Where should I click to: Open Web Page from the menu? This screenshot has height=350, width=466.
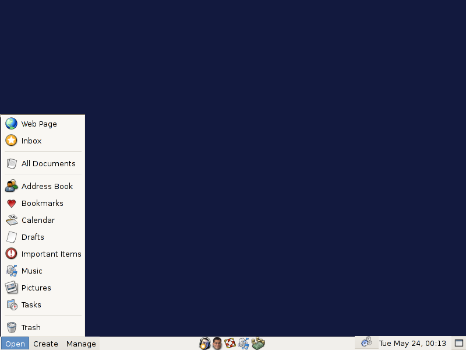pos(38,124)
